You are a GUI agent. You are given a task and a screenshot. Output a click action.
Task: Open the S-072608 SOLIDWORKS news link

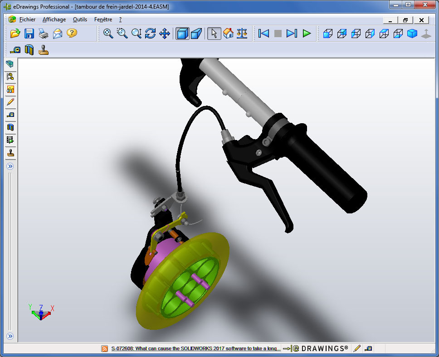[x=196, y=348]
